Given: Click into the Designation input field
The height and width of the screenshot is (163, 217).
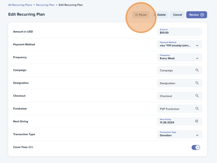Looking at the screenshot, I should 180,83.
